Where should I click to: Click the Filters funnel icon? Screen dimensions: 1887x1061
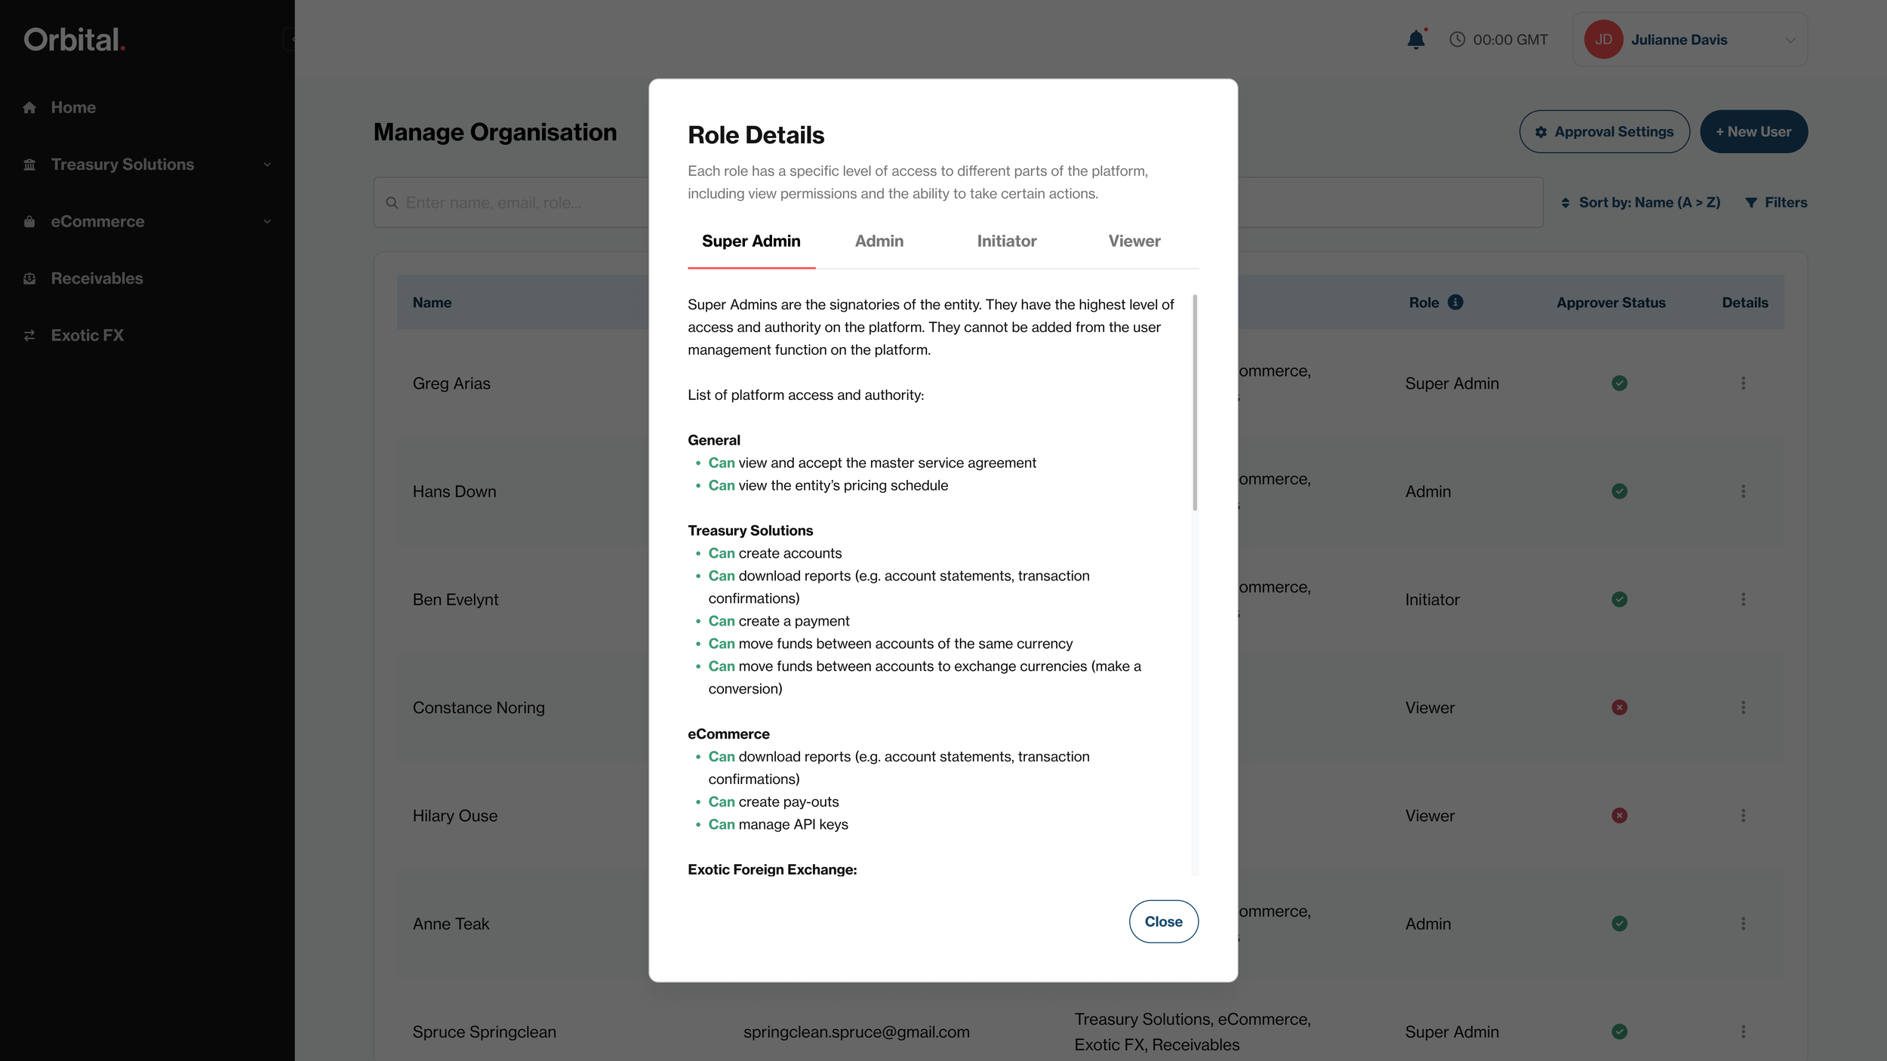pos(1751,202)
